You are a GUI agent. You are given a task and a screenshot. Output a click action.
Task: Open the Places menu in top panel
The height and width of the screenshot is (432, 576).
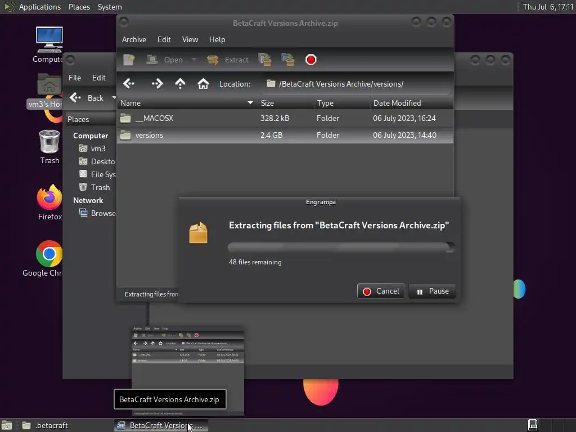pos(79,7)
